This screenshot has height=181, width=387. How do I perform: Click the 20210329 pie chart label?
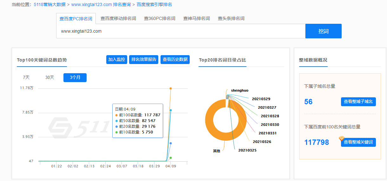coord(261,99)
